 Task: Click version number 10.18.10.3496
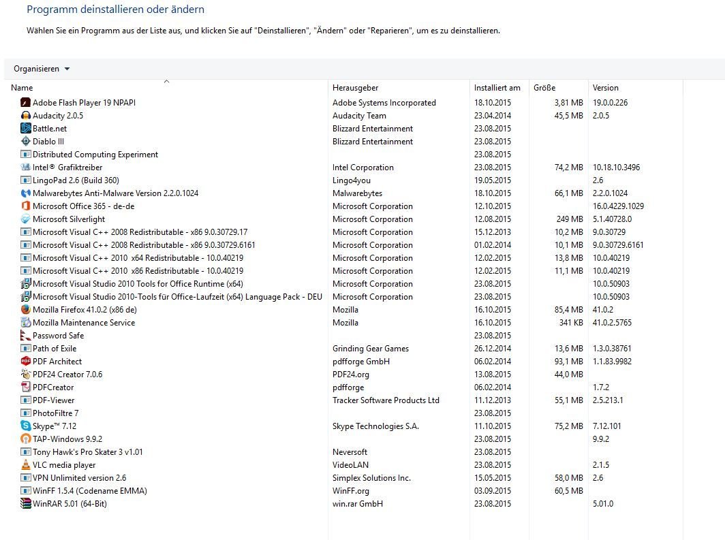click(616, 168)
